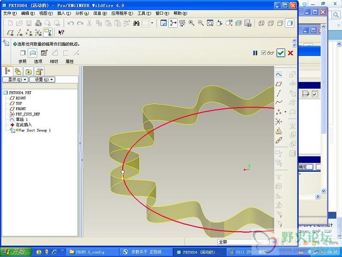The image size is (342, 257).
Task: Collapse the navigator panel with the left arrow
Action: click(x=80, y=143)
